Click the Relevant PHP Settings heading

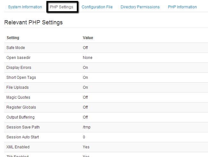click(x=33, y=22)
